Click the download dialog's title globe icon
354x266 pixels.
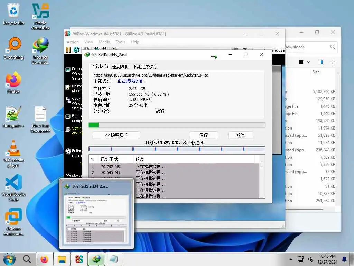tap(87, 54)
